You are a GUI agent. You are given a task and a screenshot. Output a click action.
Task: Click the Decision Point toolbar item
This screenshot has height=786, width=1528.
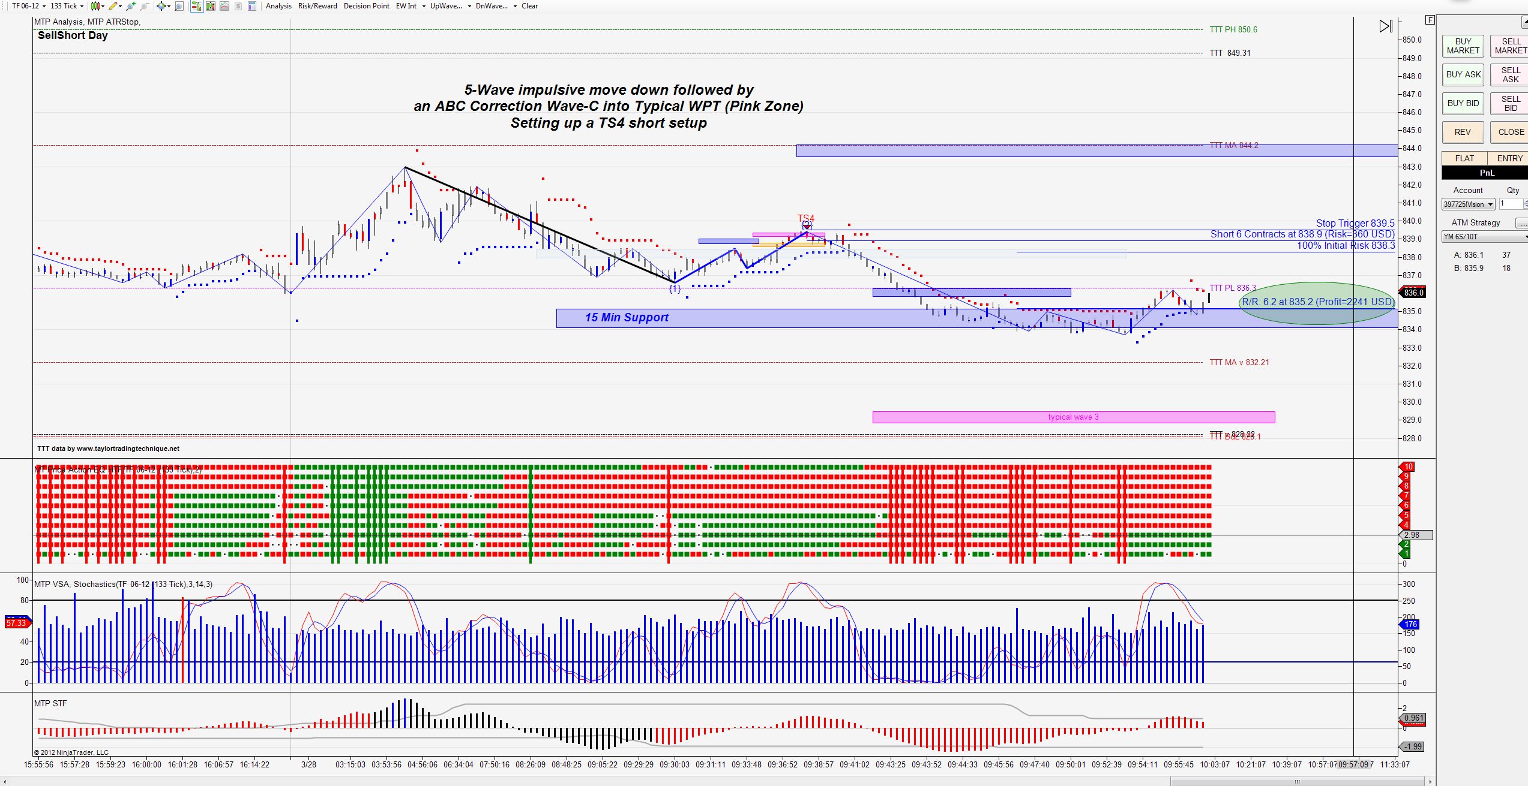point(367,6)
